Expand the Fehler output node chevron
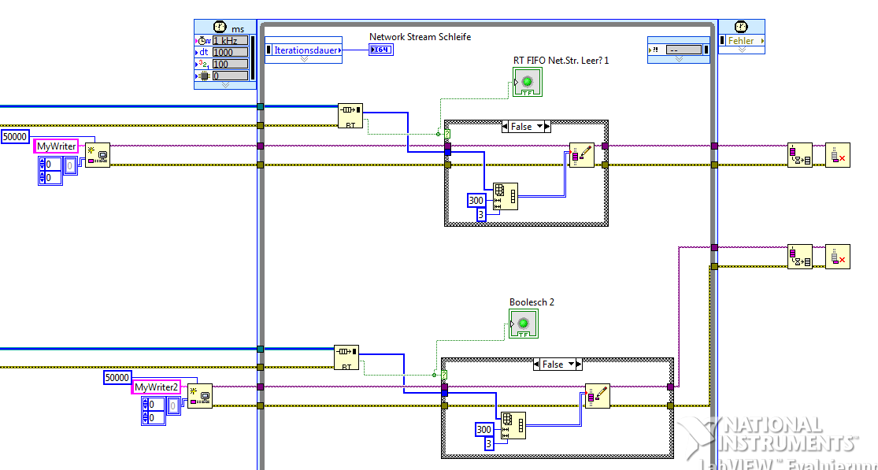 (x=741, y=50)
